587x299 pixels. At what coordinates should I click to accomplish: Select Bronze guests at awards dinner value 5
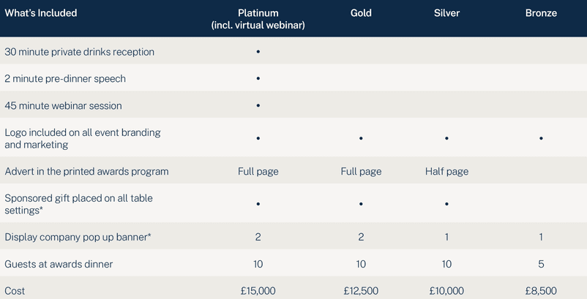(x=541, y=264)
